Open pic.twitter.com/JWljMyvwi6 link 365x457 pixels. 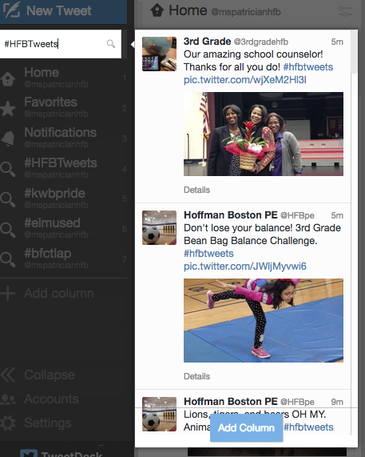[245, 267]
